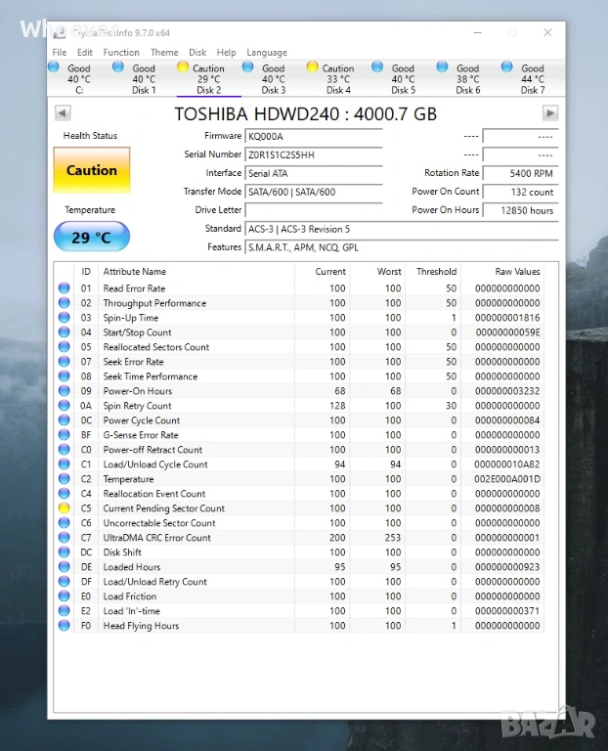Viewport: 608px width, 751px height.
Task: Click the yellow Current Pending Sector Count indicator
Action: tap(65, 508)
